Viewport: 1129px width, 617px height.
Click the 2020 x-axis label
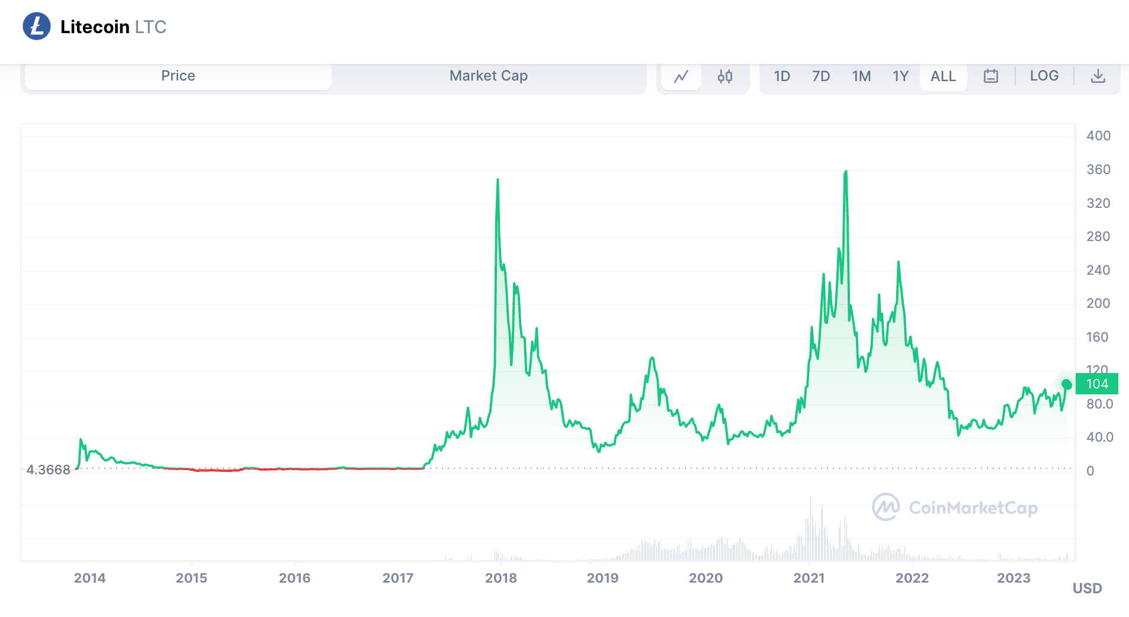click(x=706, y=578)
